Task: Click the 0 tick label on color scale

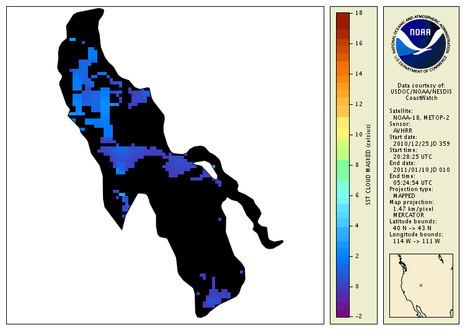Action: tap(357, 287)
